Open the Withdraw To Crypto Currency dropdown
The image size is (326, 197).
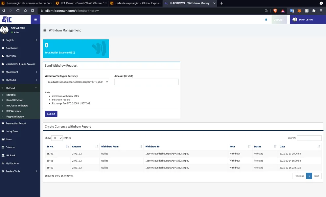77,82
